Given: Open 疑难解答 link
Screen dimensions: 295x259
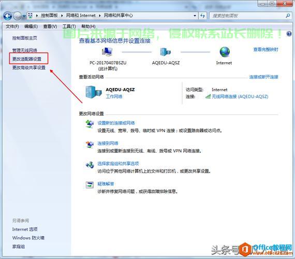Looking at the screenshot, I should 106,184.
